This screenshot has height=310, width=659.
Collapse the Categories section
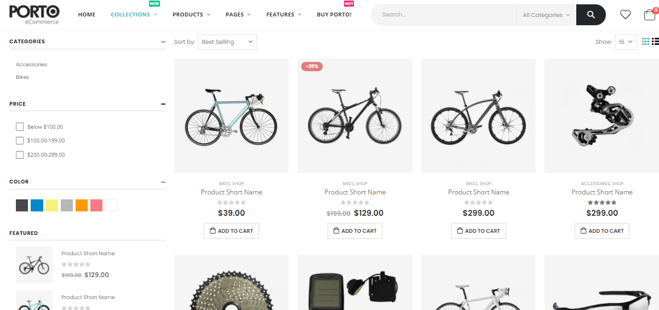click(163, 42)
